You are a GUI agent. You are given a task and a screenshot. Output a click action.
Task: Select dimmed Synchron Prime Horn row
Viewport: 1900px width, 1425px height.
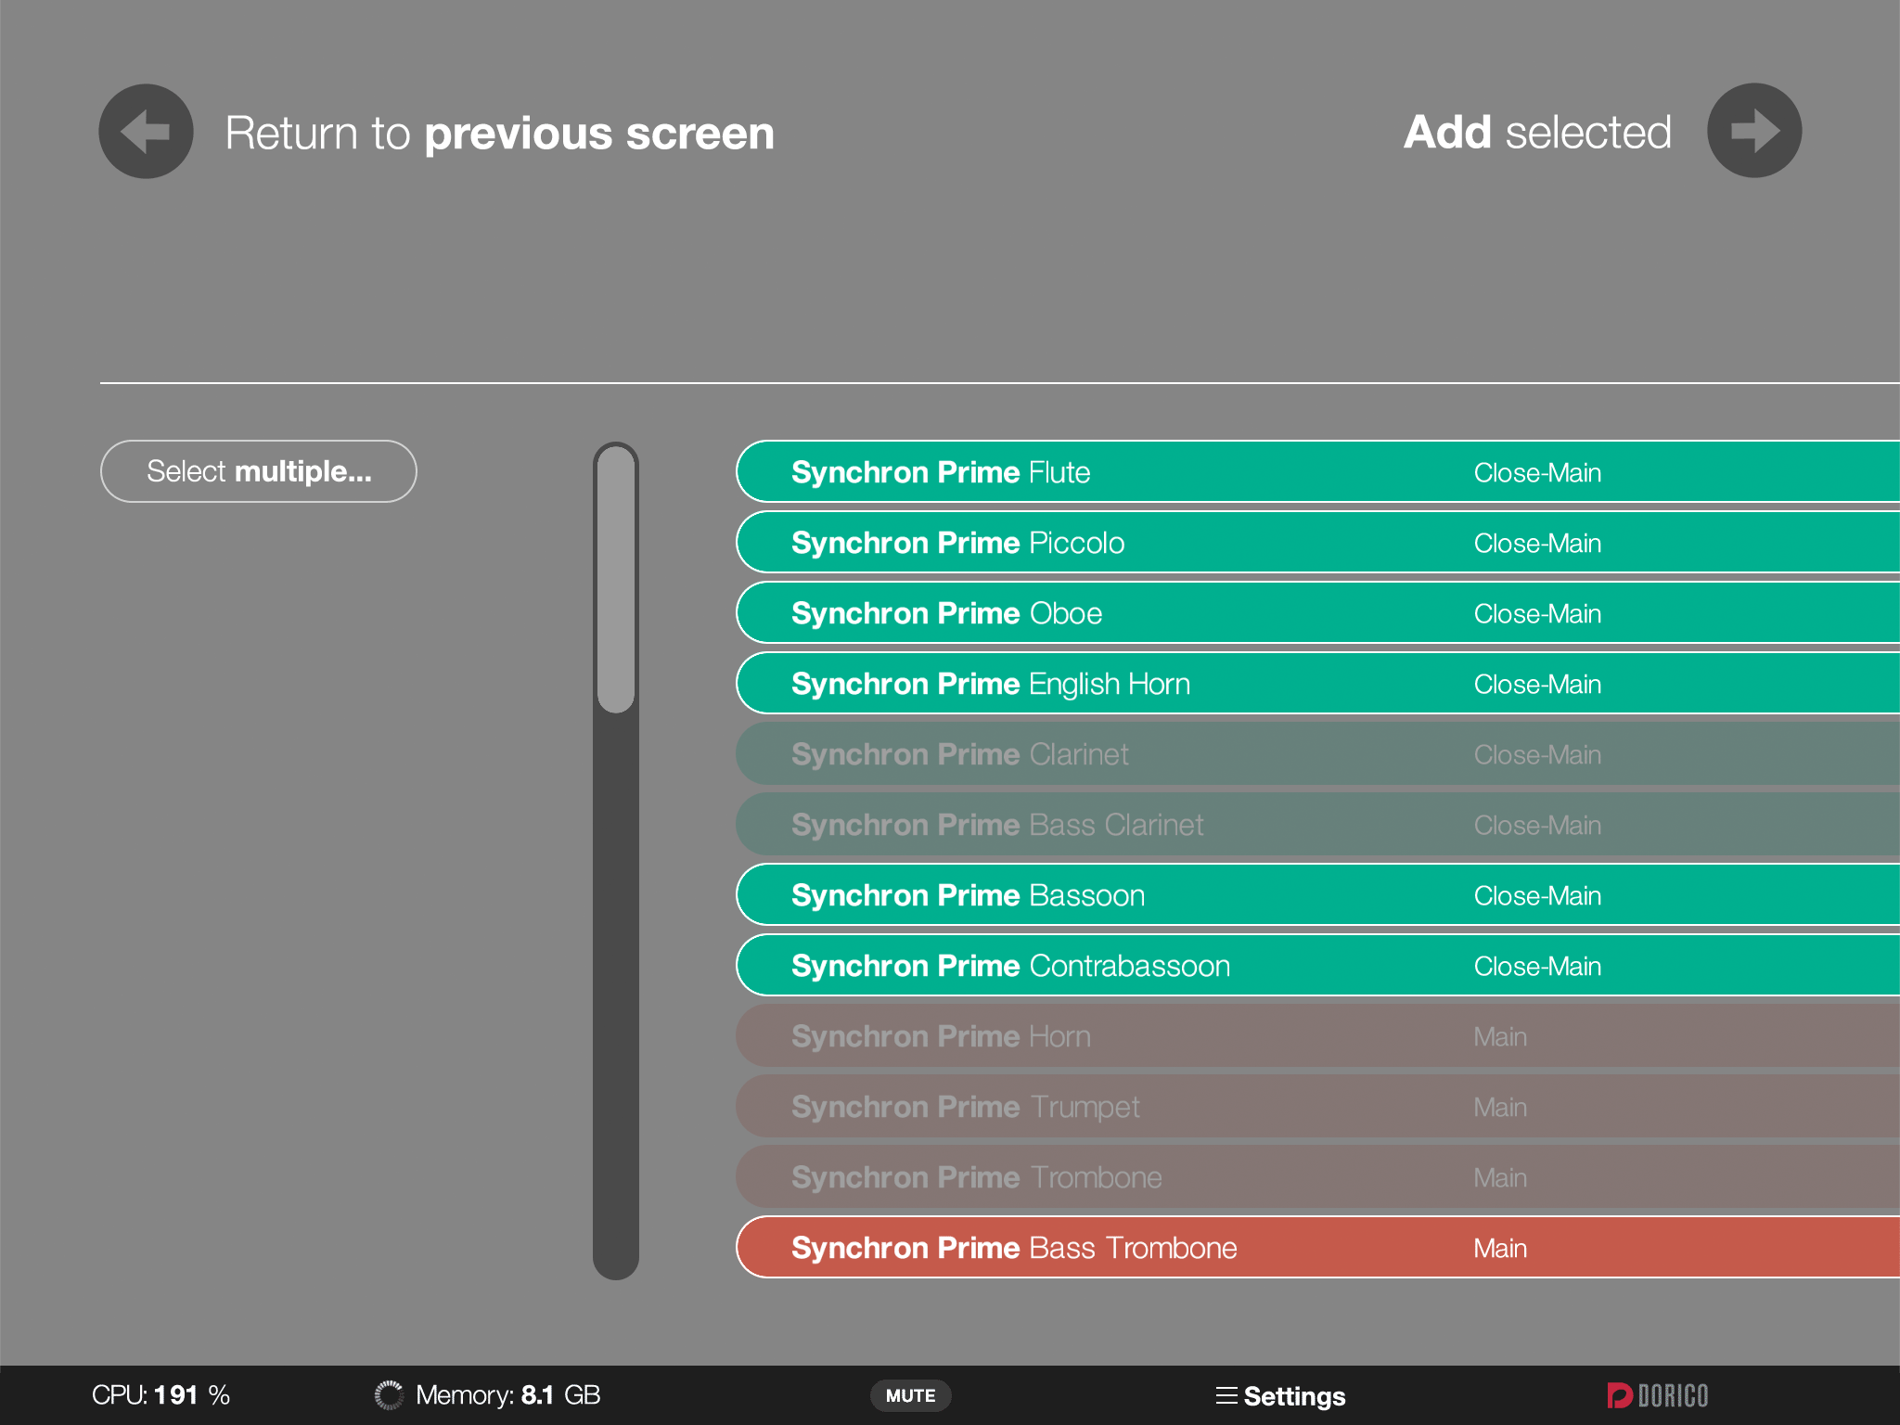coord(1317,1036)
